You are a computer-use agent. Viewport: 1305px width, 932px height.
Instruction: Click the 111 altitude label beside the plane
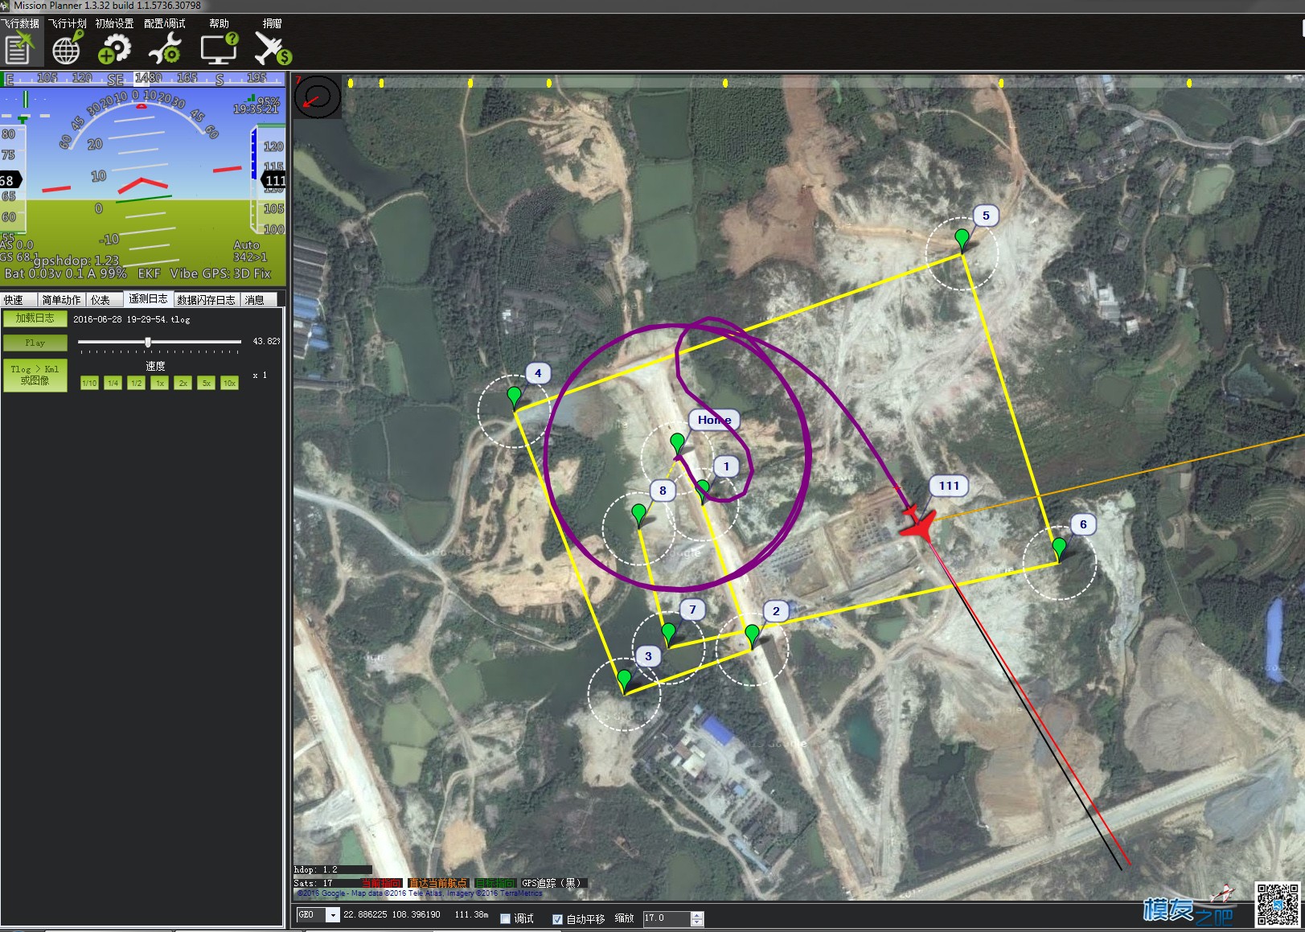(x=949, y=486)
